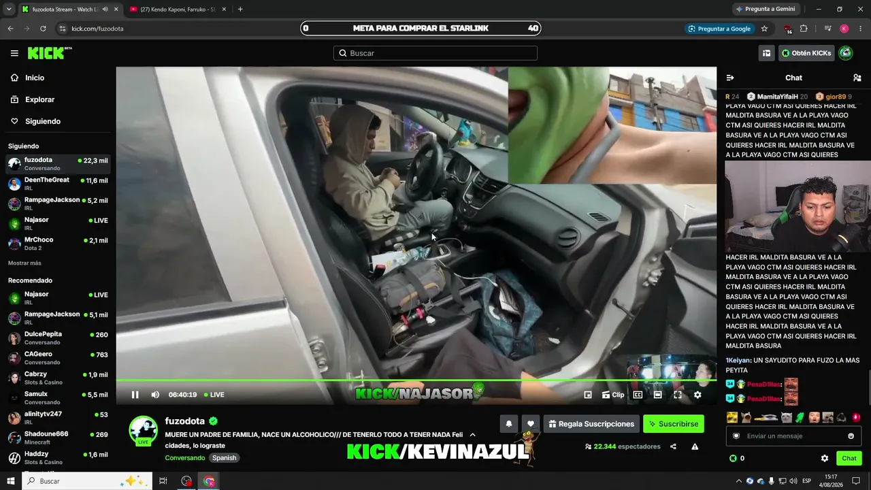Mute the stream volume

click(x=155, y=395)
